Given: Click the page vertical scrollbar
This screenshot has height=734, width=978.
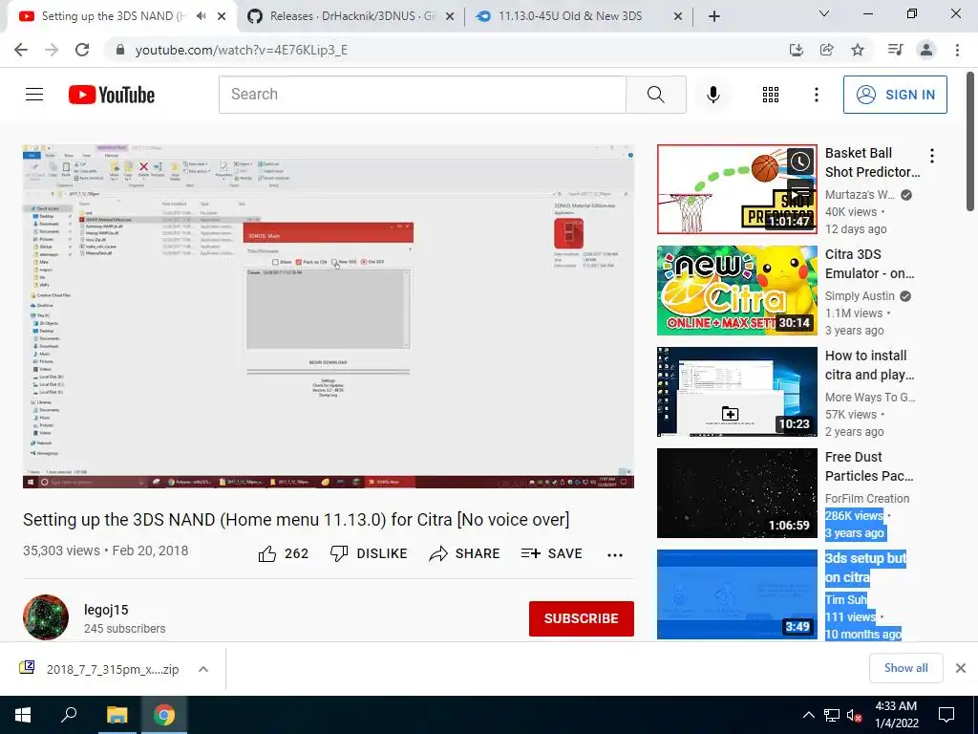Looking at the screenshot, I should 971,143.
